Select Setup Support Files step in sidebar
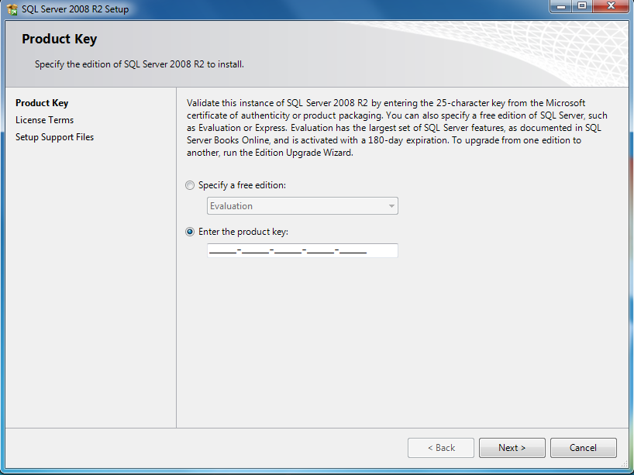634x475 pixels. click(x=54, y=137)
